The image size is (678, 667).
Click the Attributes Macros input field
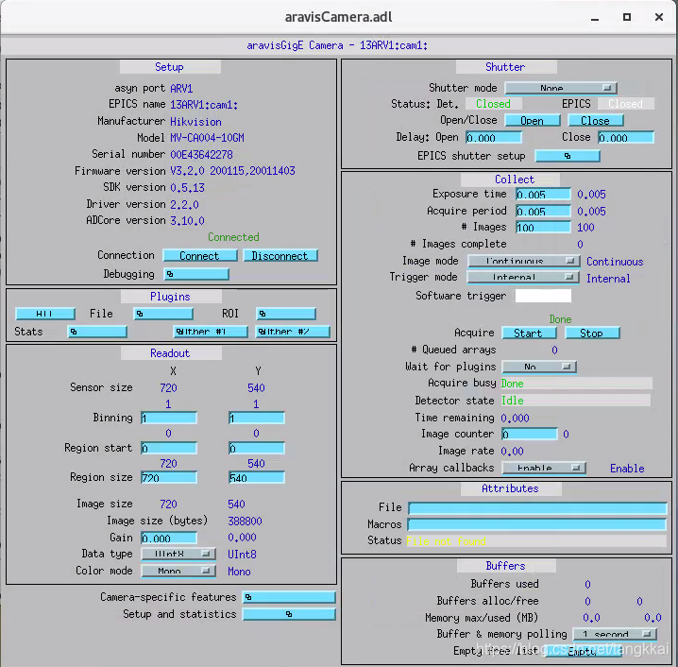tap(537, 524)
